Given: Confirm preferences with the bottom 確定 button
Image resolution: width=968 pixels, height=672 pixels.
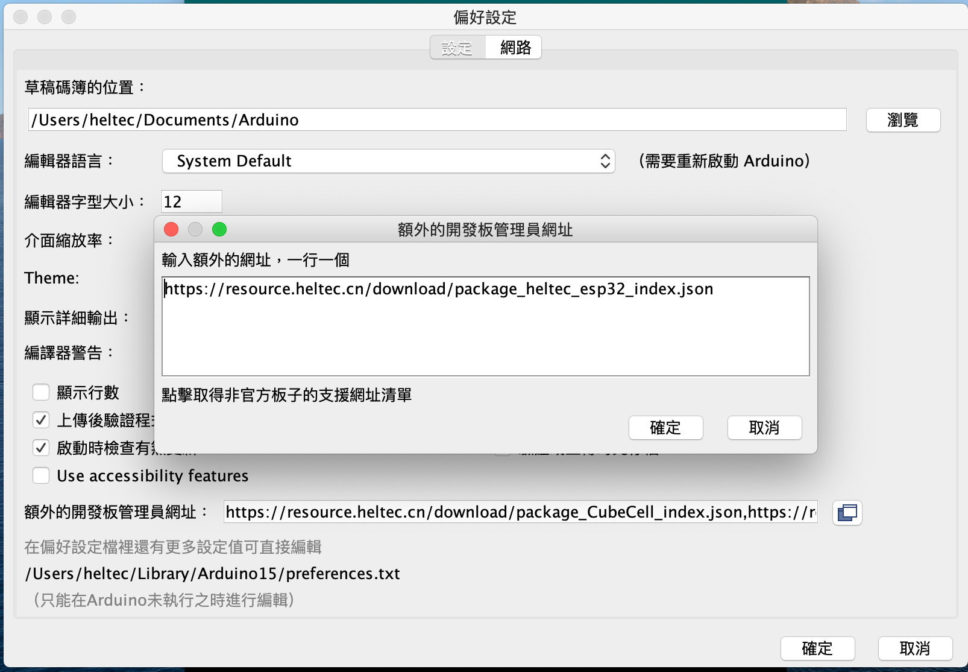Looking at the screenshot, I should pos(817,648).
